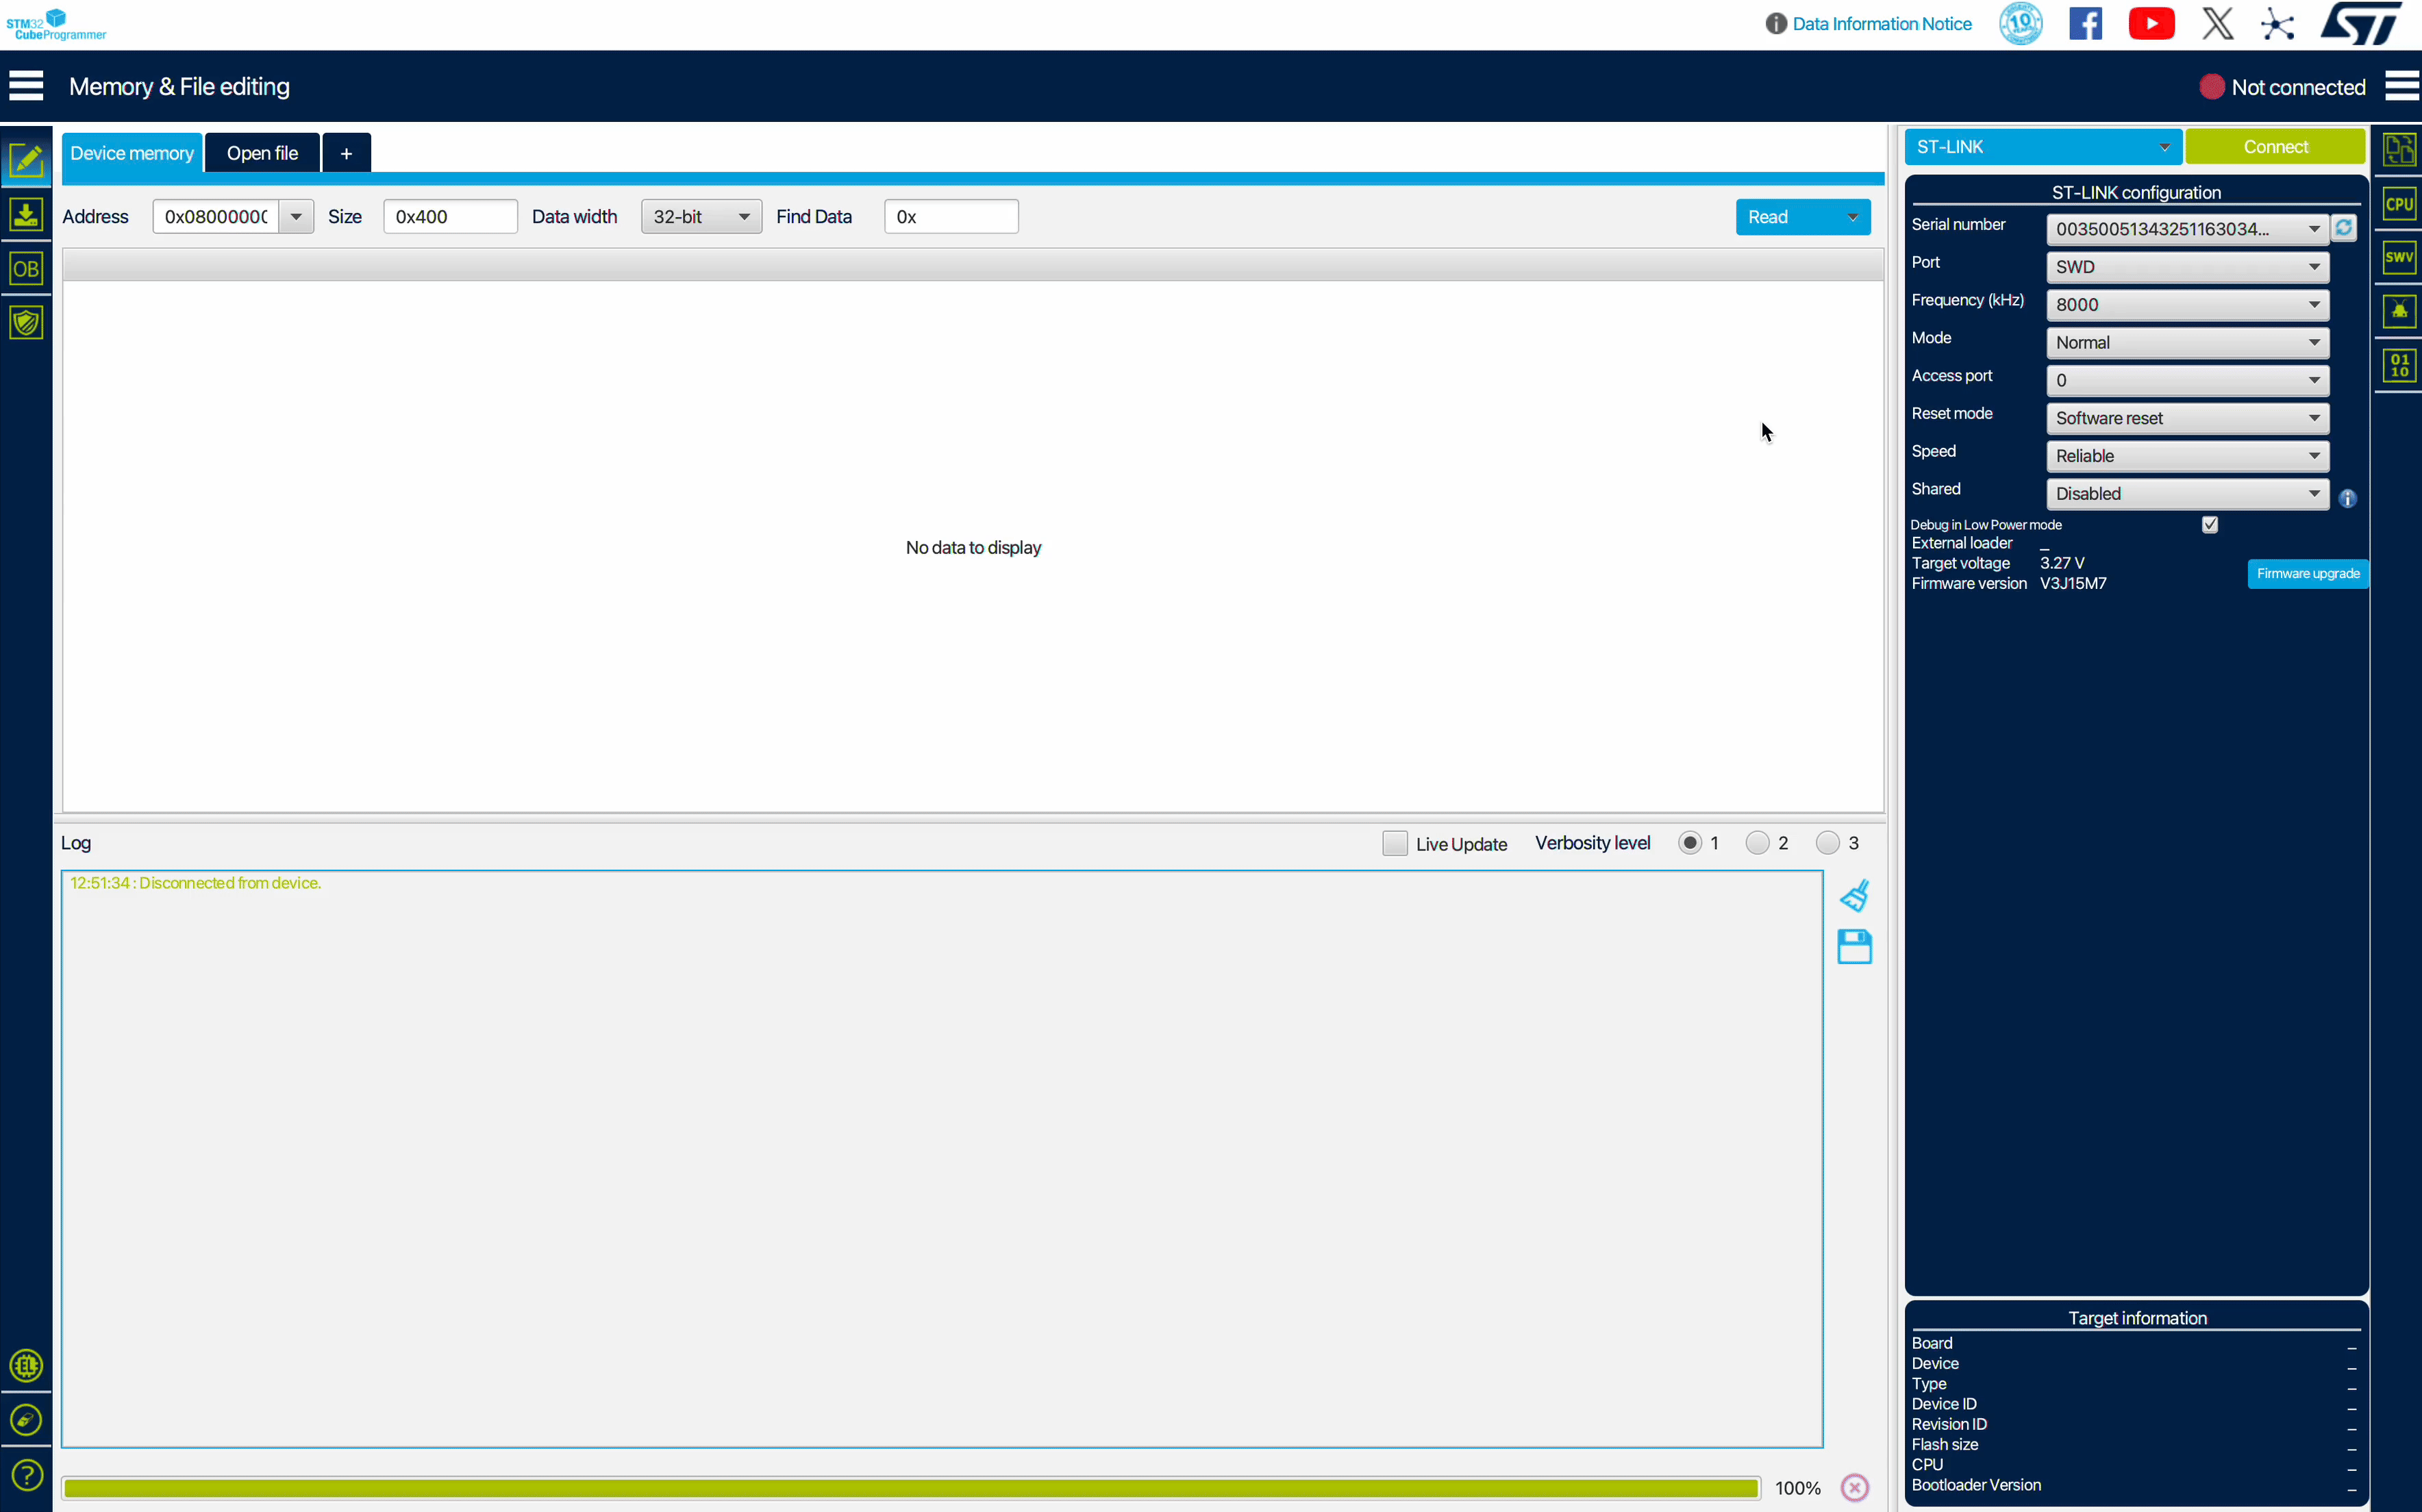Clear the log with the brush icon

1854,896
